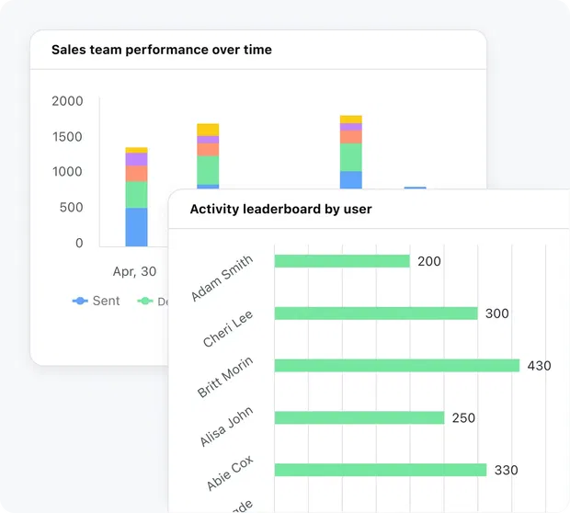Click the '330' value label
The height and width of the screenshot is (513, 570).
(x=506, y=470)
